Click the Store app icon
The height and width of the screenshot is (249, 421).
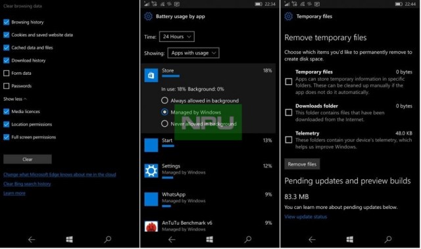(x=151, y=76)
